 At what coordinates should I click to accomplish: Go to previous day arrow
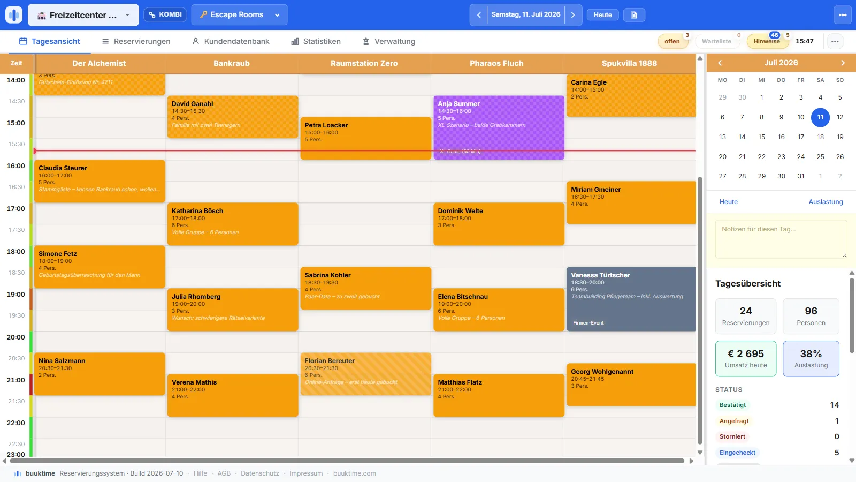click(x=479, y=15)
